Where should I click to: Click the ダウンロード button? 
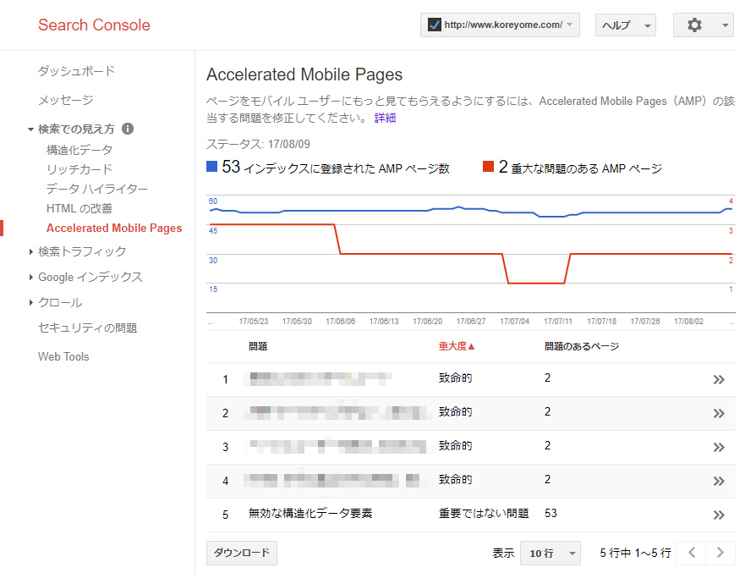pos(242,553)
